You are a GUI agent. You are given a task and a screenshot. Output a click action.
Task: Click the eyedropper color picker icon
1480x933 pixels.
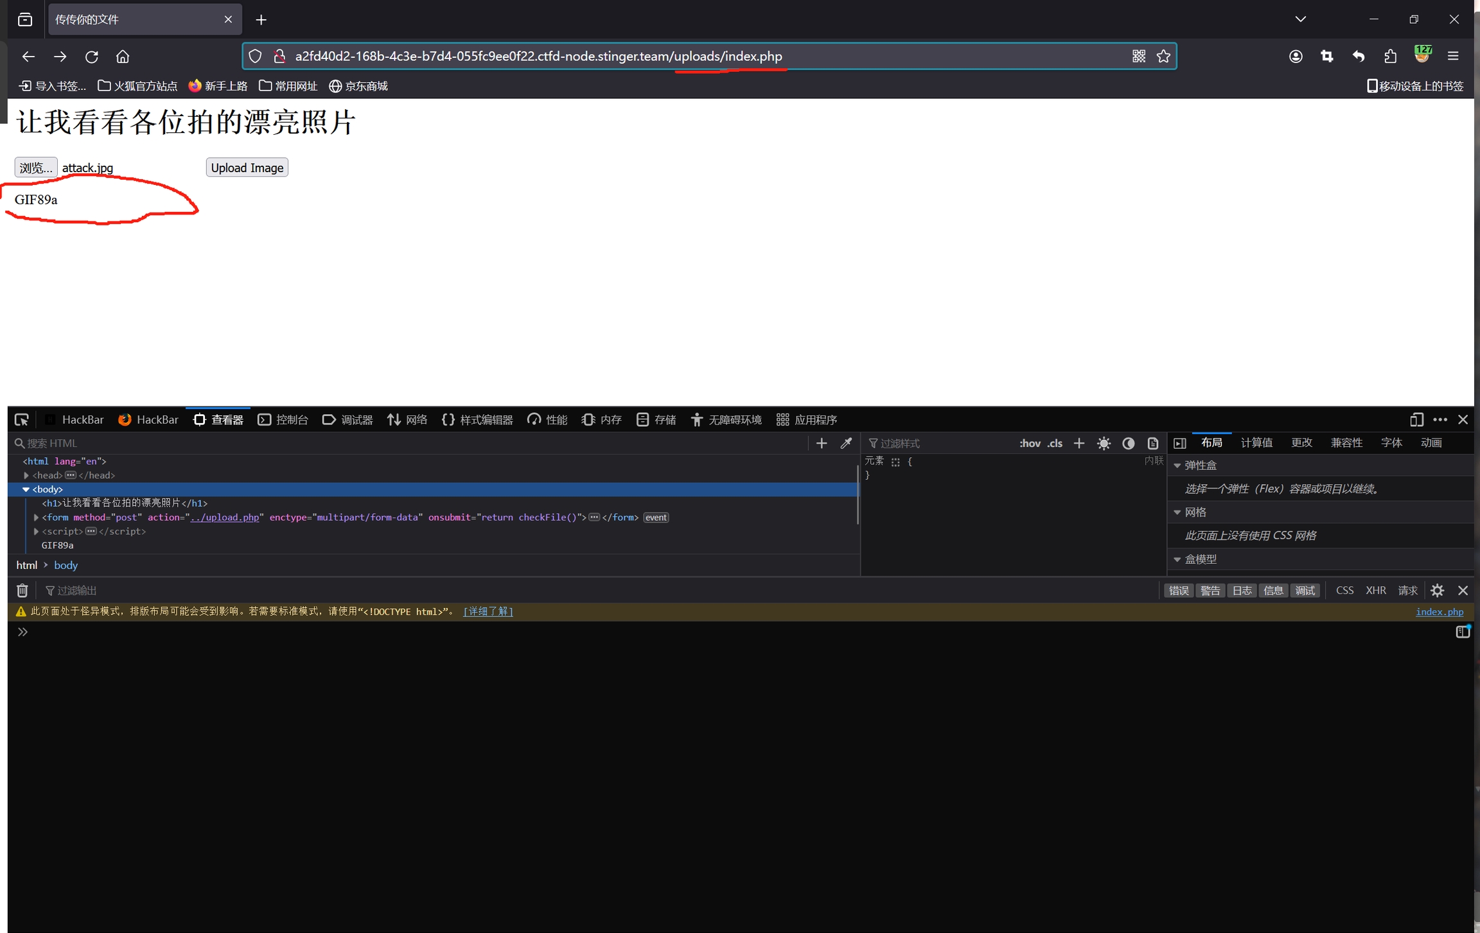[846, 443]
